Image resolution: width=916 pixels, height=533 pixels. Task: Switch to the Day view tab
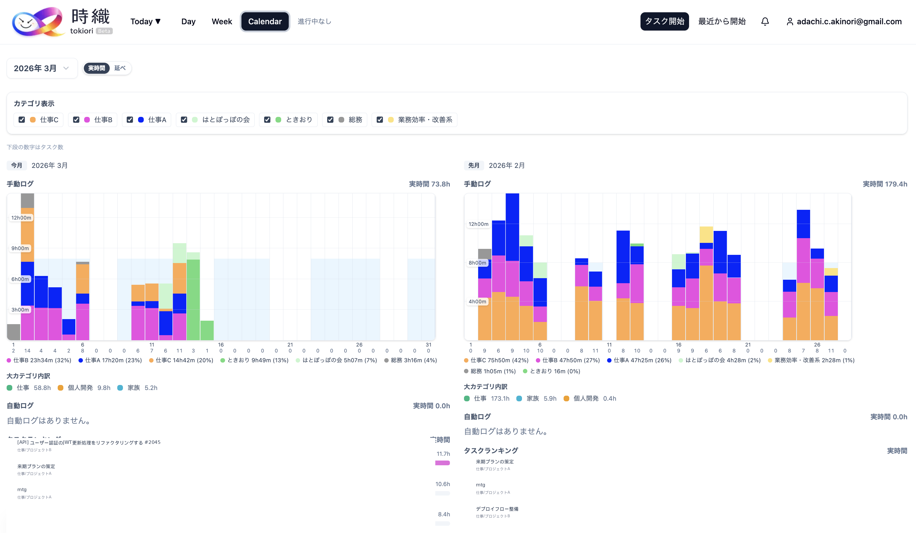pyautogui.click(x=188, y=21)
